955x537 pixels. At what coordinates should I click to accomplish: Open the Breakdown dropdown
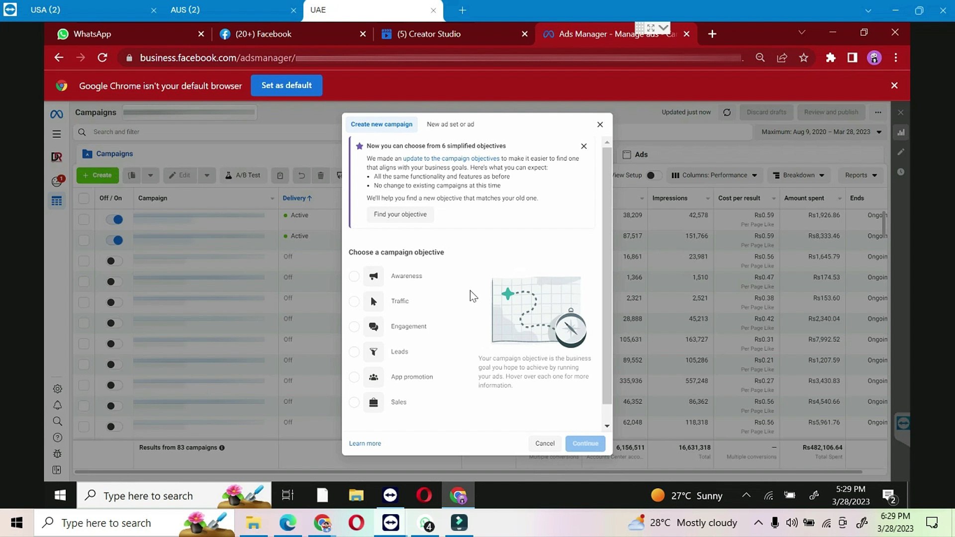798,175
